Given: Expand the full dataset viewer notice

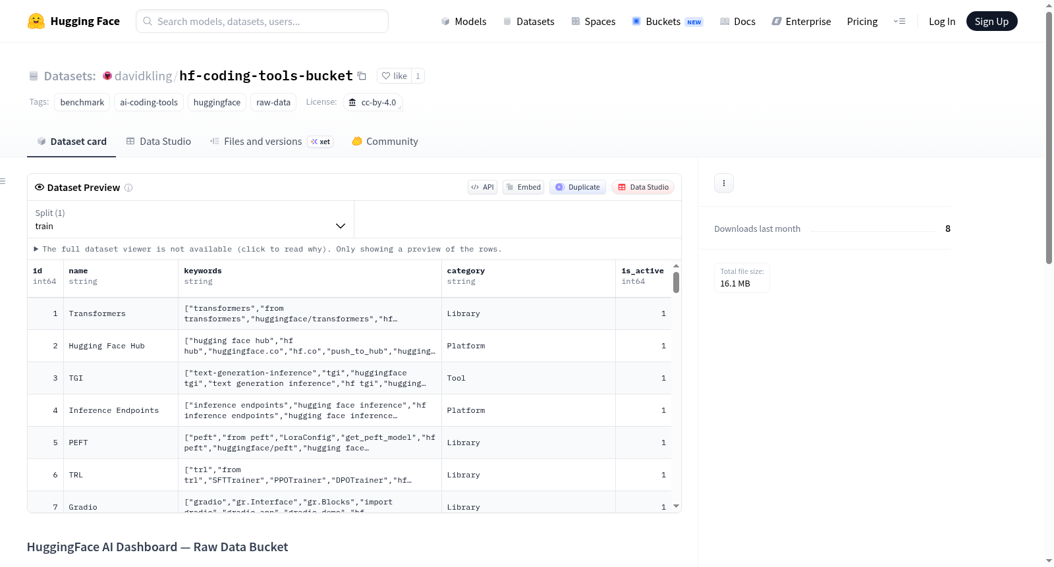Looking at the screenshot, I should click(x=268, y=249).
